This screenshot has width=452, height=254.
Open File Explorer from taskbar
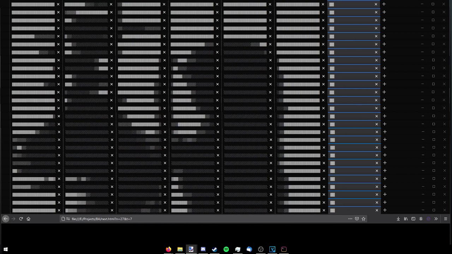click(180, 249)
